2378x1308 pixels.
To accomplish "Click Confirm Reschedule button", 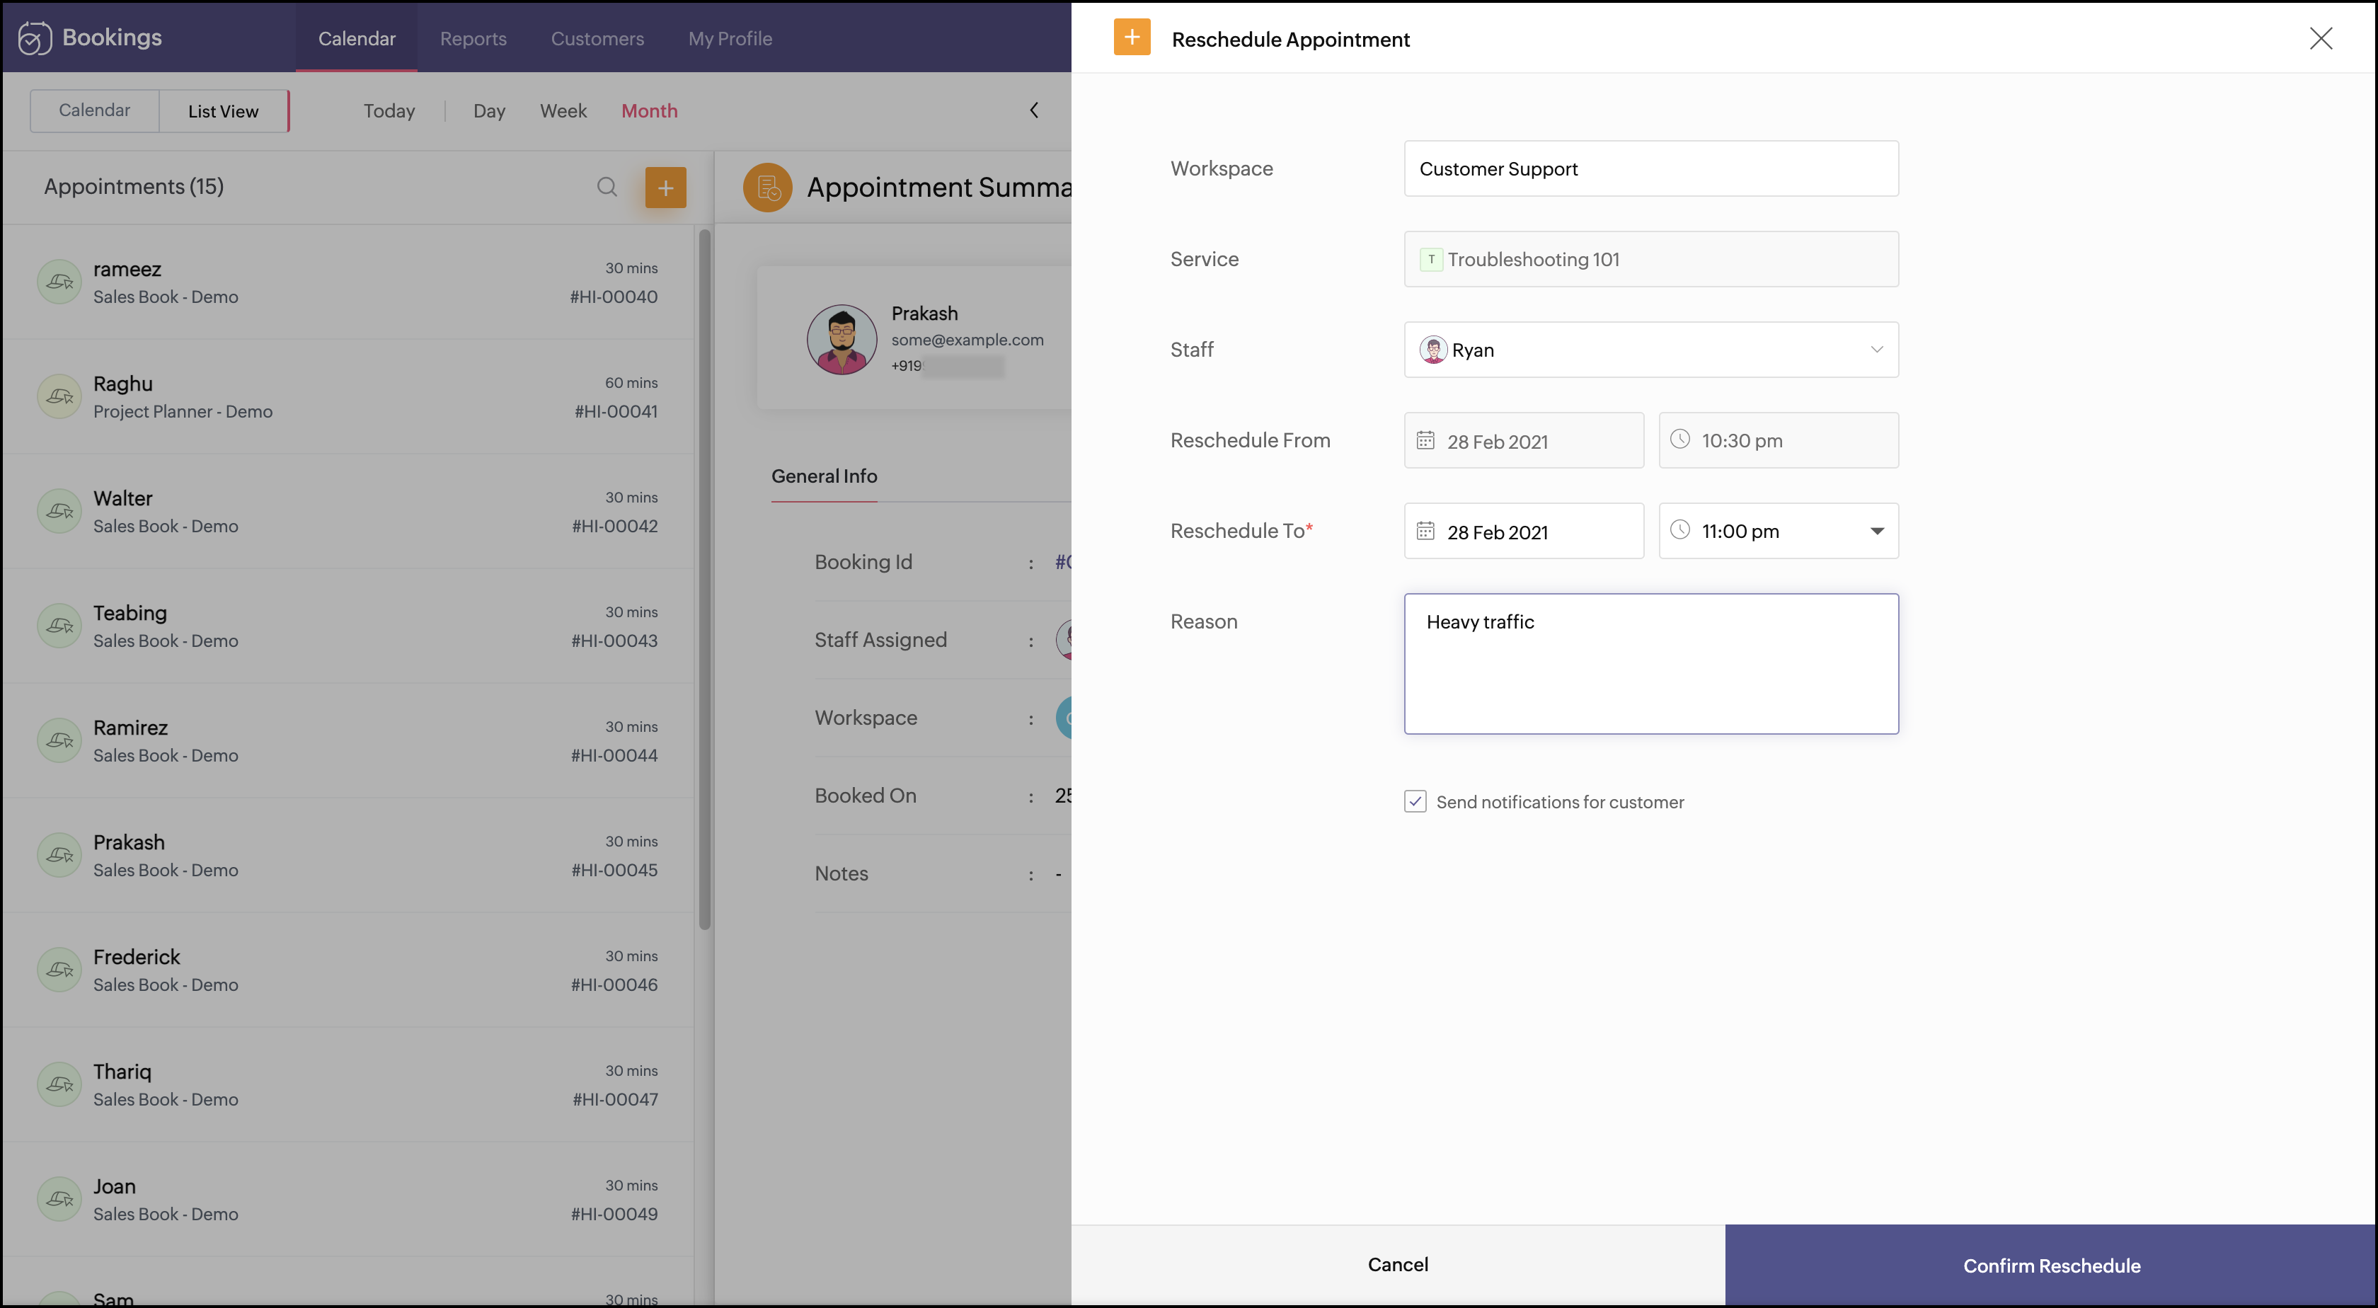I will [x=2050, y=1266].
